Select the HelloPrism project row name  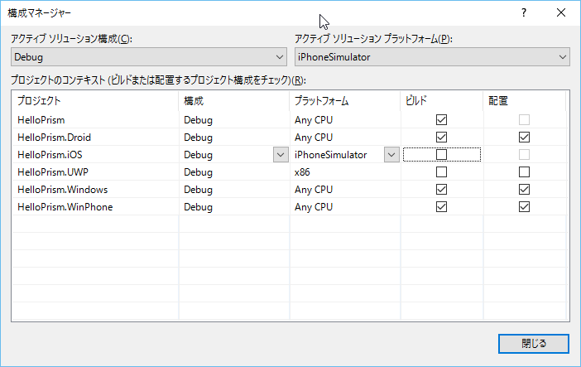pos(41,120)
